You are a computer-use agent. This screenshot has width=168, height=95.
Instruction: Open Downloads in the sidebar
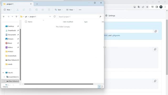tap(11, 31)
